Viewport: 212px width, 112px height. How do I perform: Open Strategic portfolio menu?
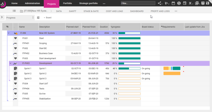[x=88, y=3]
